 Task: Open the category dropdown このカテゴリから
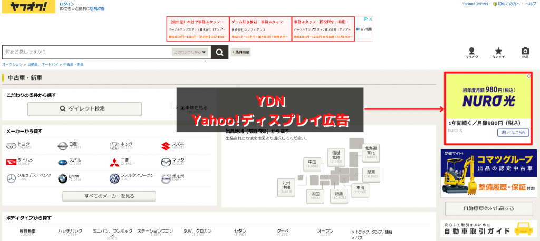click(190, 52)
